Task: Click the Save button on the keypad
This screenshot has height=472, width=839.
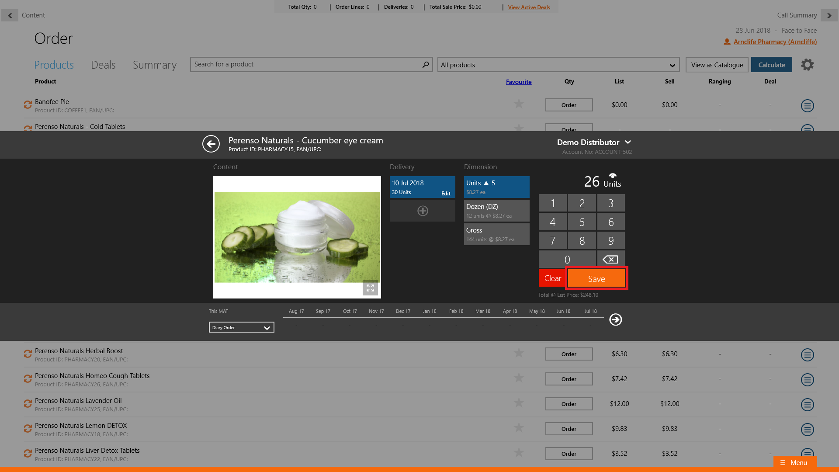Action: click(x=596, y=278)
